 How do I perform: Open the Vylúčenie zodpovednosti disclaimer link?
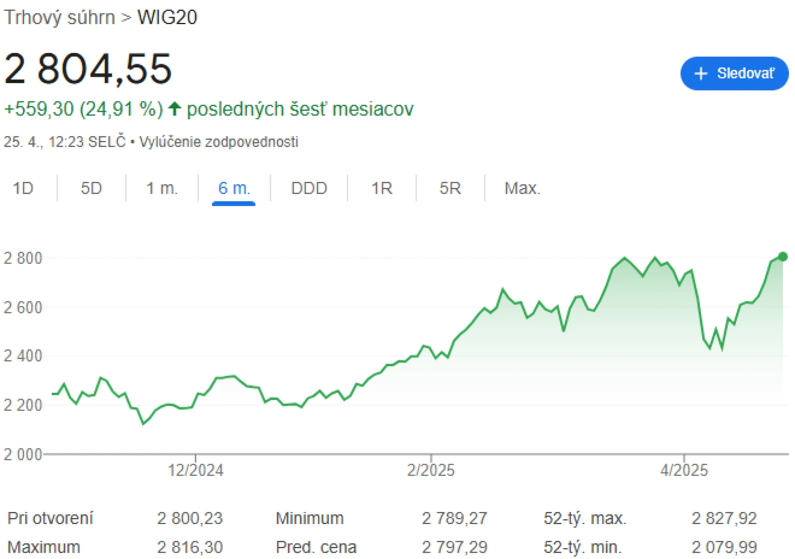[219, 142]
